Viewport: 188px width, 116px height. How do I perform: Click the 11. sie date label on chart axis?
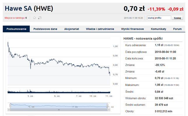(109, 96)
